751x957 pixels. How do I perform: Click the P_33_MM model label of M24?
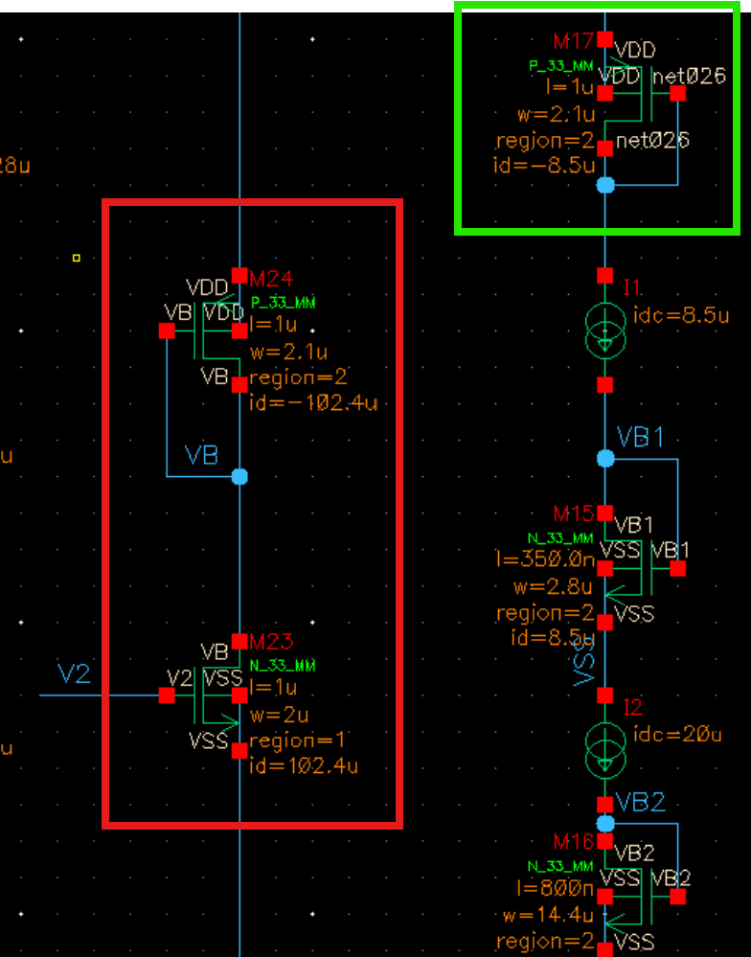pyautogui.click(x=284, y=303)
